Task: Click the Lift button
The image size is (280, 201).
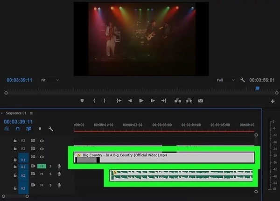Action: click(178, 101)
